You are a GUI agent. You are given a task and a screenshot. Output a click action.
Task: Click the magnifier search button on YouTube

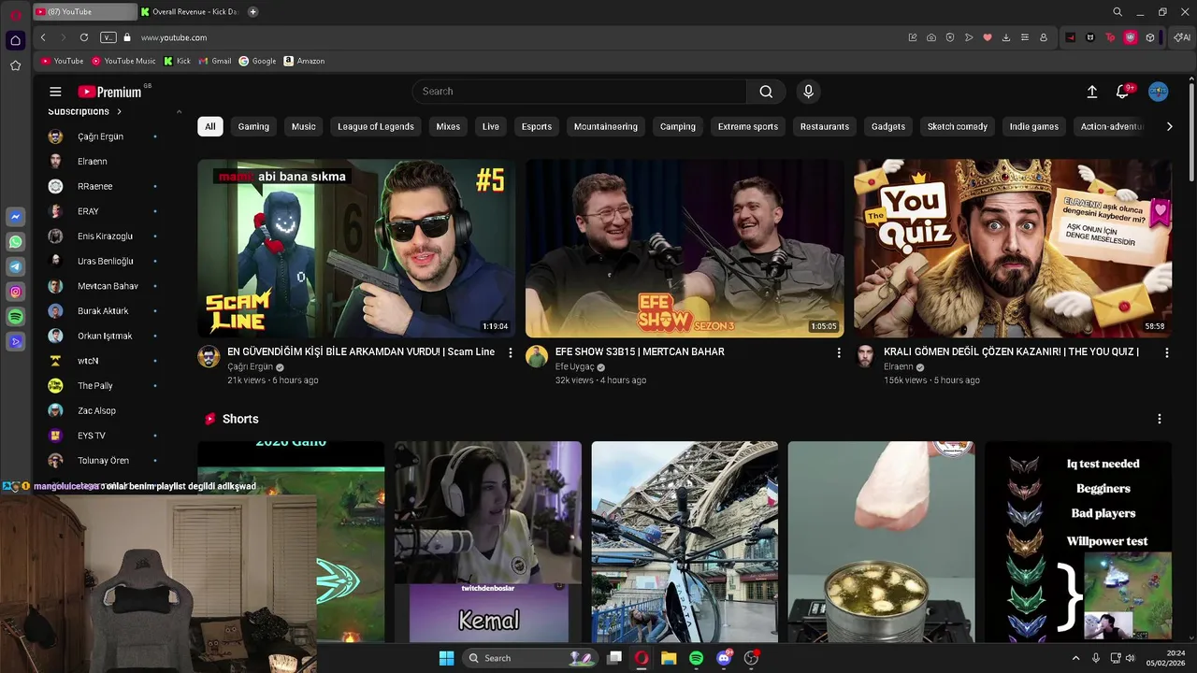click(766, 92)
